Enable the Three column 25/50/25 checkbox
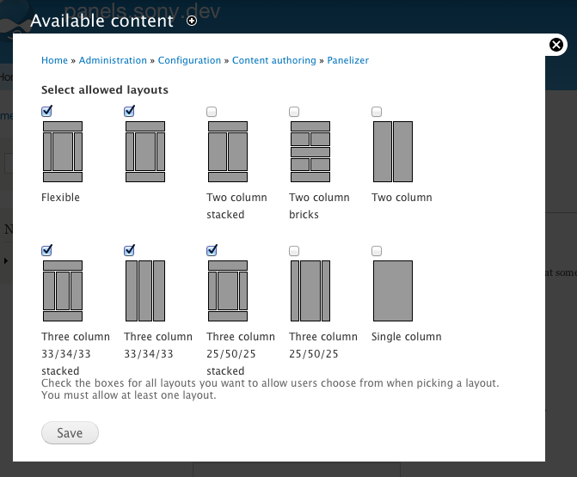577x477 pixels. [x=294, y=251]
